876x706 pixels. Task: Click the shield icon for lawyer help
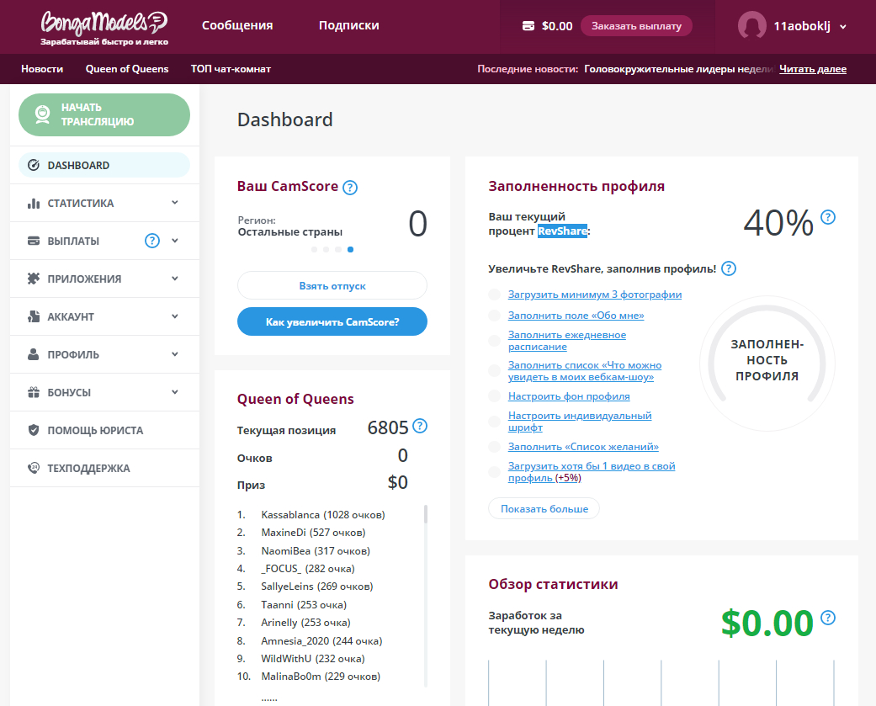click(34, 430)
